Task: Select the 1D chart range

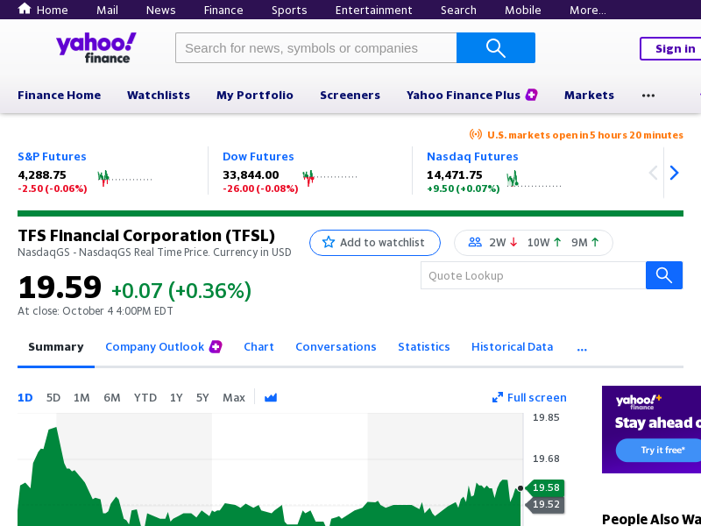Action: [25, 397]
